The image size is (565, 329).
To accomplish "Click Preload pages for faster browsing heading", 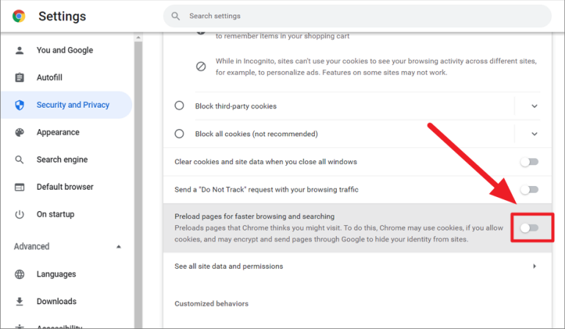I will pyautogui.click(x=255, y=216).
